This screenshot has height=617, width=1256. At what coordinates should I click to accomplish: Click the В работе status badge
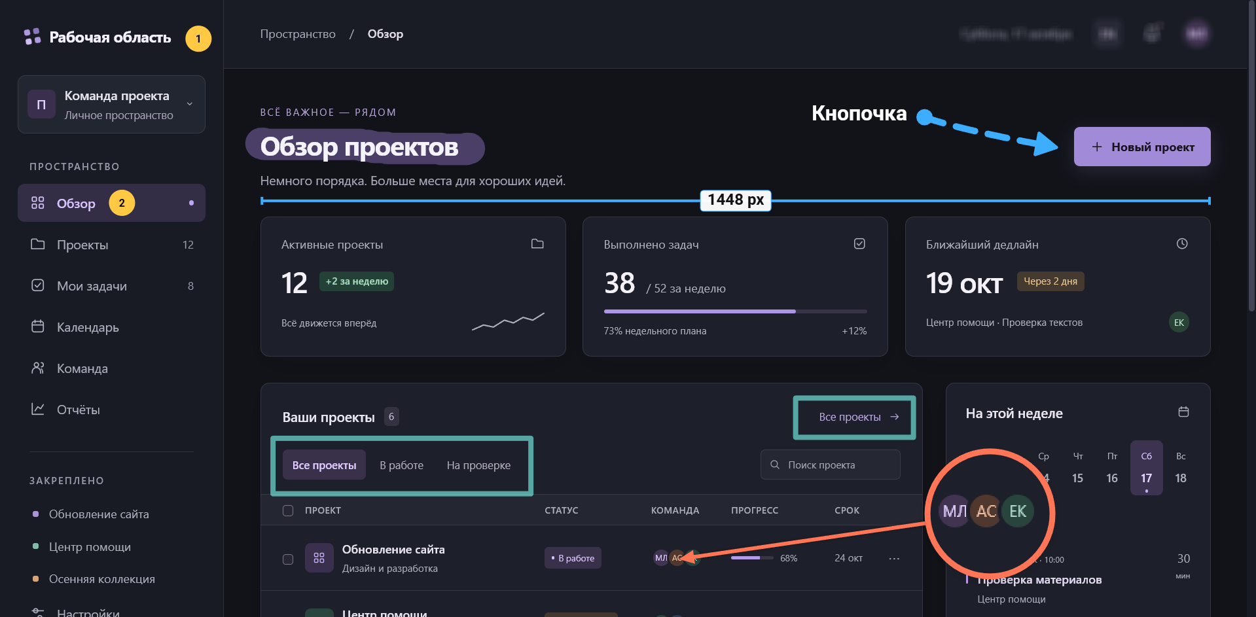pyautogui.click(x=573, y=558)
